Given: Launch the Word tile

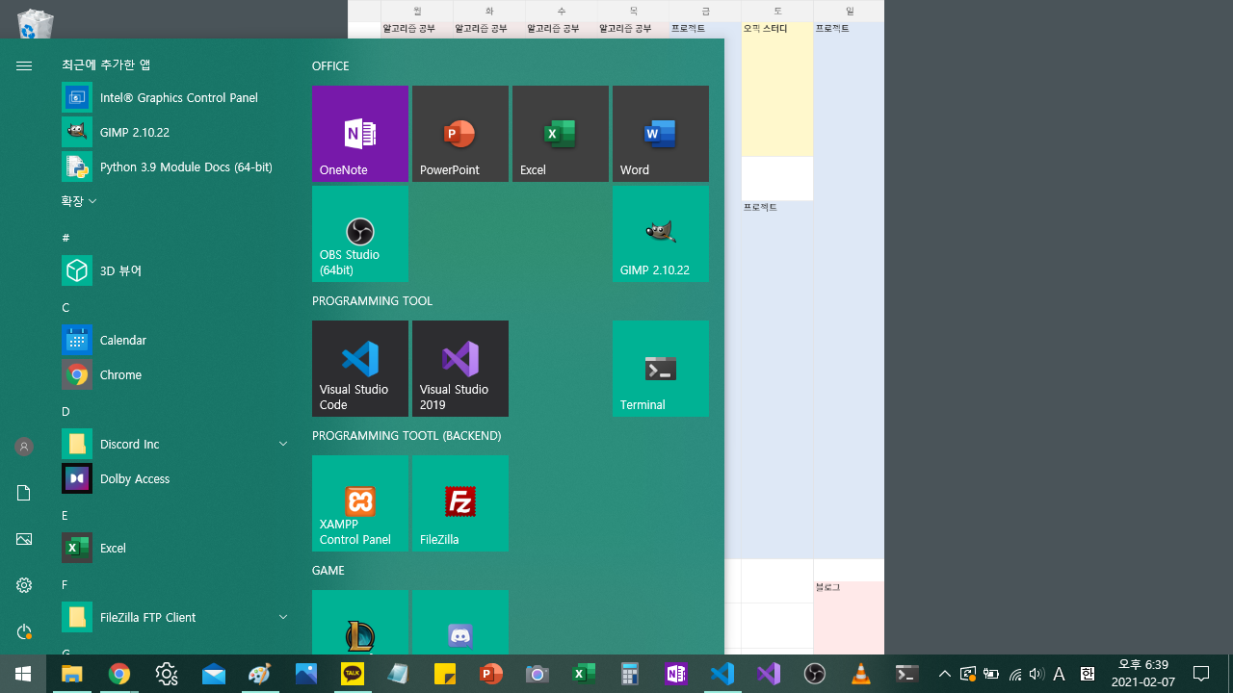Looking at the screenshot, I should pos(661,134).
